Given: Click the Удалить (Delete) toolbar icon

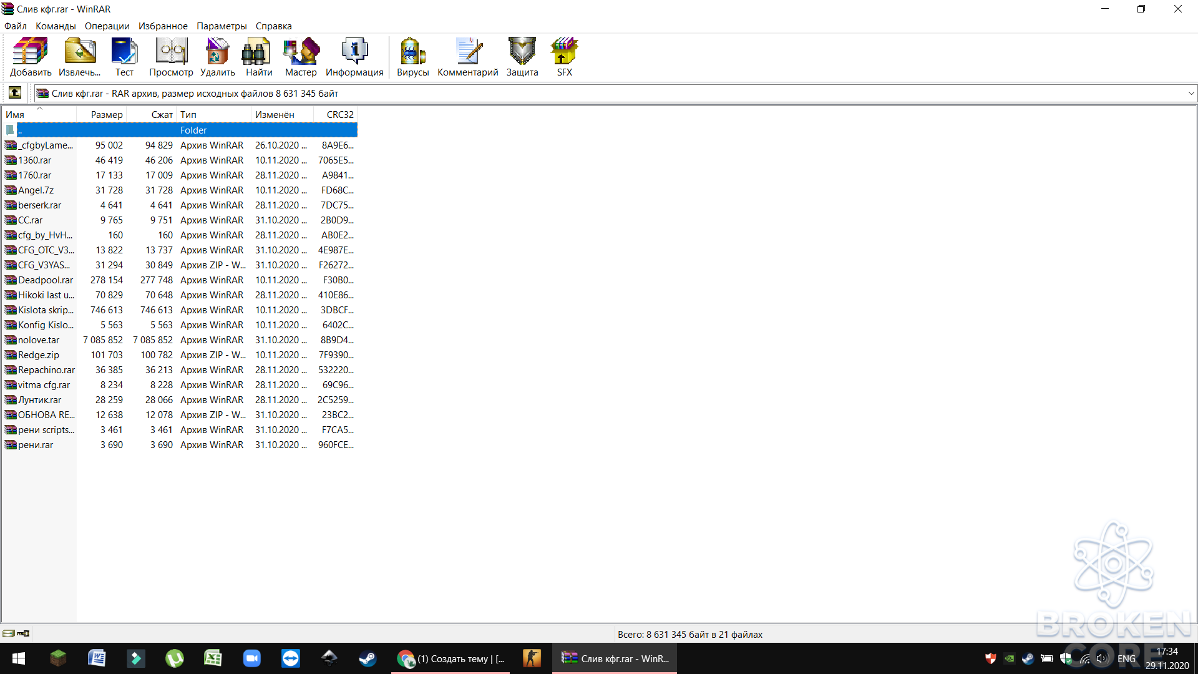Looking at the screenshot, I should pyautogui.click(x=217, y=57).
